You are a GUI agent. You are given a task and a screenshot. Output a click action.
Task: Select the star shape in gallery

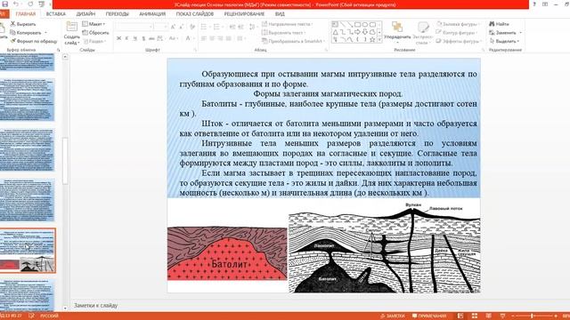372,39
